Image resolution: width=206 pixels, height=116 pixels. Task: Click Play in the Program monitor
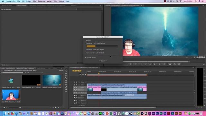click(x=155, y=64)
